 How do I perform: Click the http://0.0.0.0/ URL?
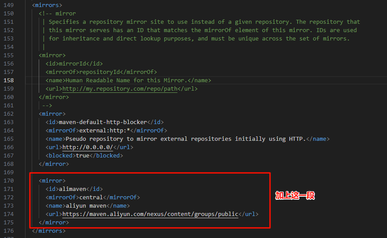[88, 147]
